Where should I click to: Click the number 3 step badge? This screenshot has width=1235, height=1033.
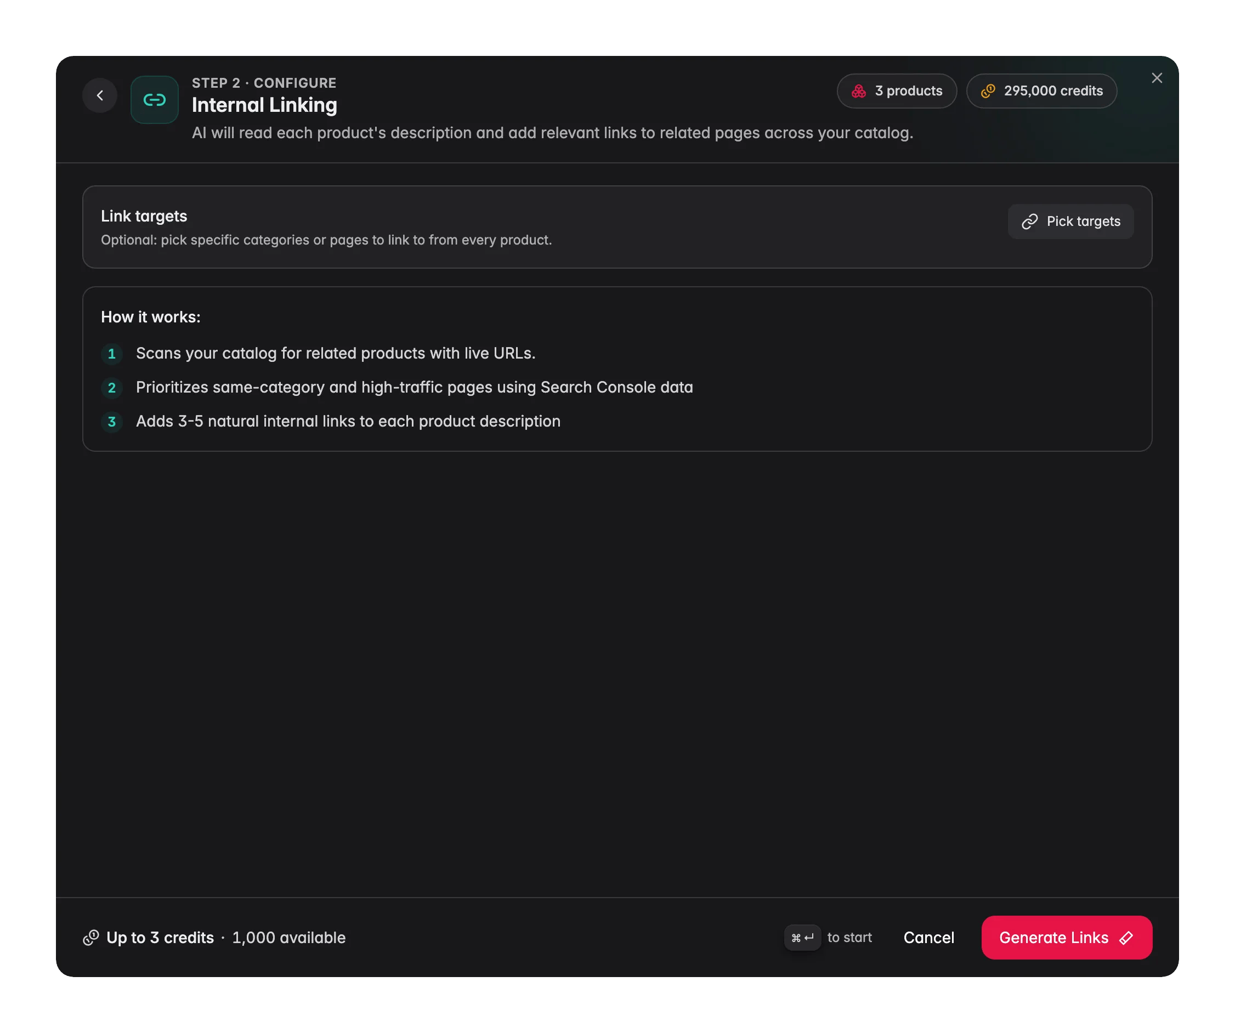click(112, 422)
